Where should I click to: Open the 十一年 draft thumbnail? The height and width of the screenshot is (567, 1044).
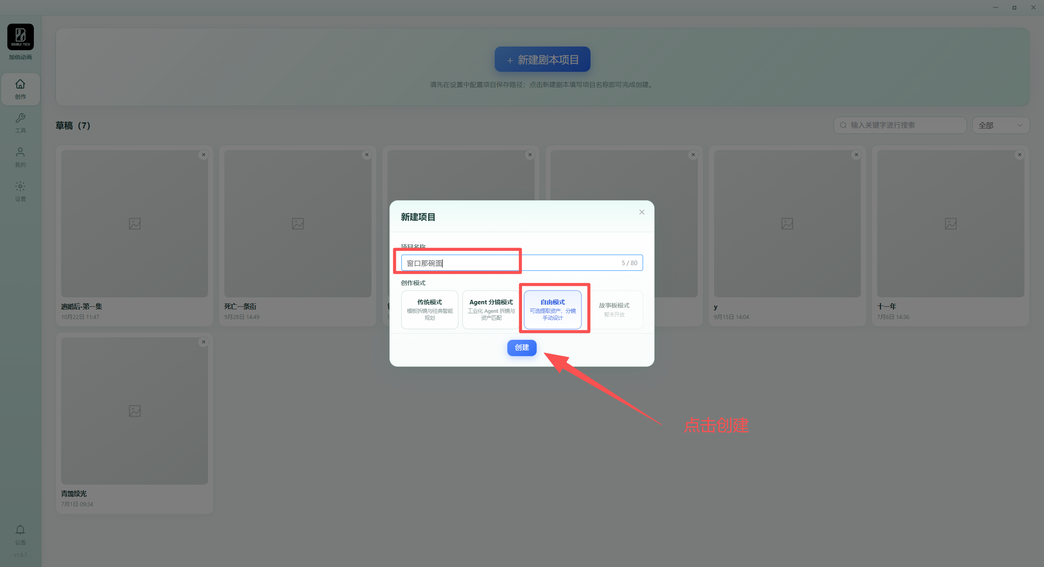pos(951,224)
